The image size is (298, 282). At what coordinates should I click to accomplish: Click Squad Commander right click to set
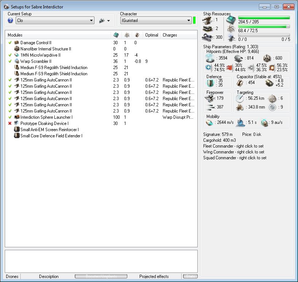pyautogui.click(x=235, y=158)
